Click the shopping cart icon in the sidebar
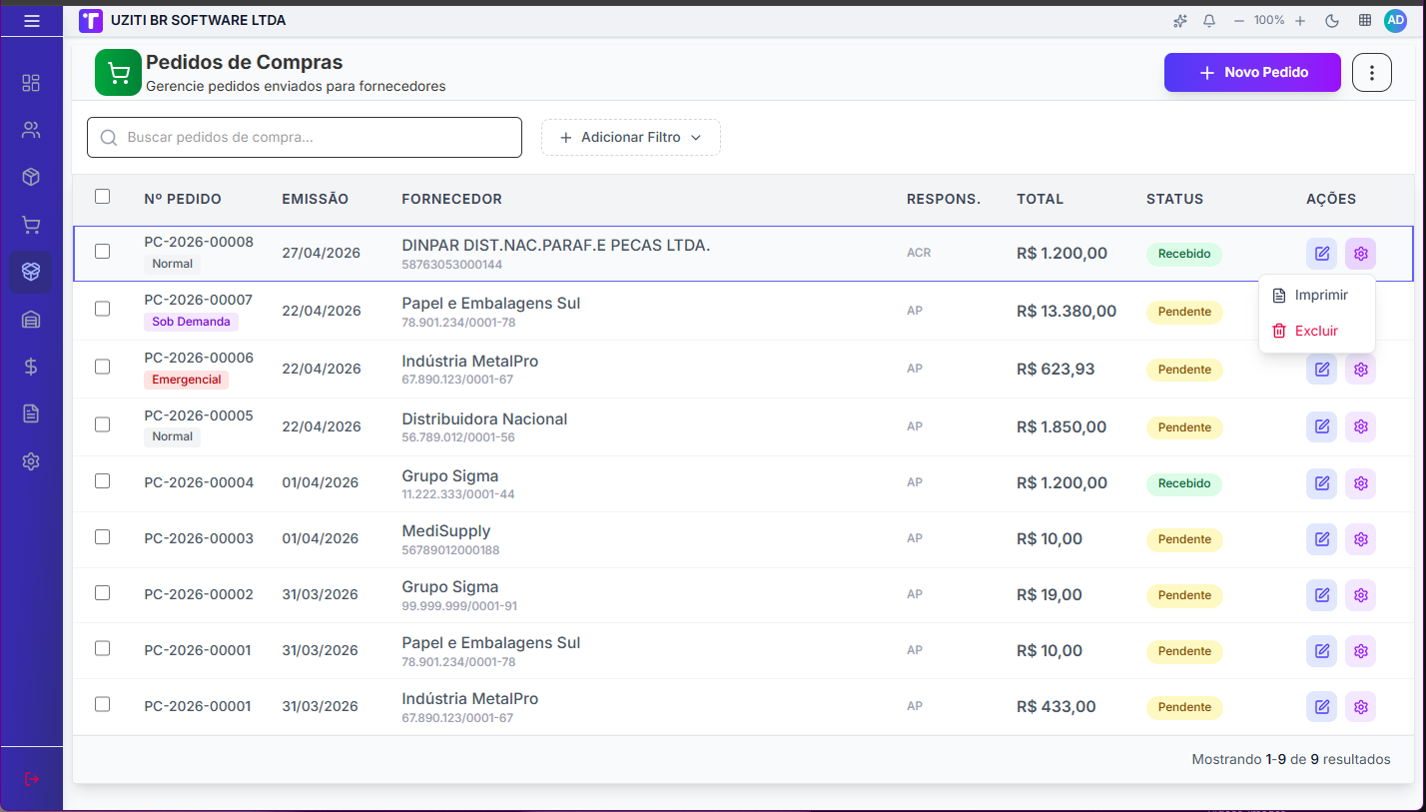 (x=31, y=226)
